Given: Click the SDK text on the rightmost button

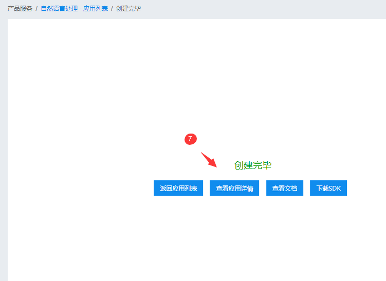Looking at the screenshot, I should 335,189.
